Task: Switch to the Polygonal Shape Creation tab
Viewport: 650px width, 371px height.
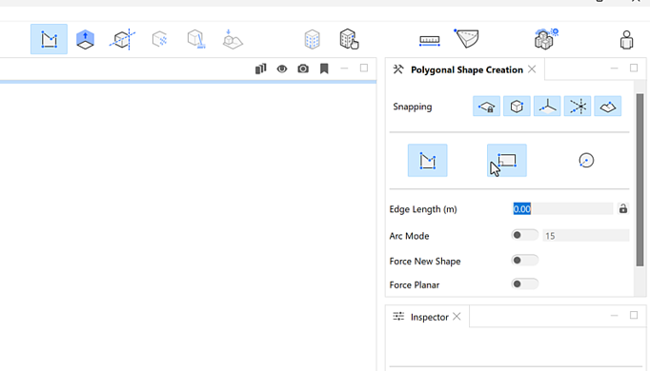Action: [466, 69]
